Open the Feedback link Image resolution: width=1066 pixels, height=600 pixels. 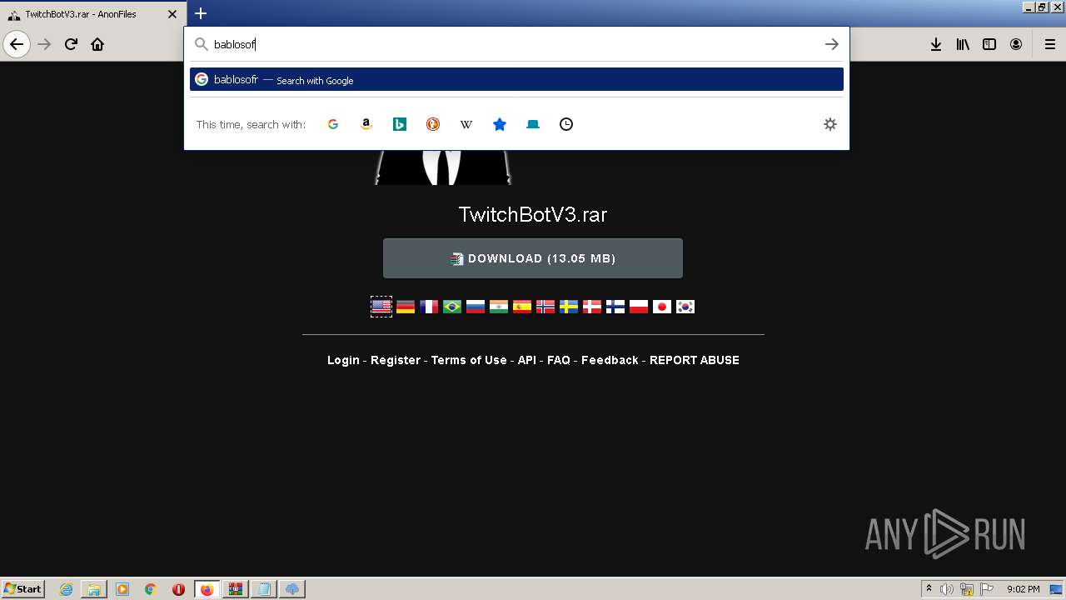(x=610, y=360)
